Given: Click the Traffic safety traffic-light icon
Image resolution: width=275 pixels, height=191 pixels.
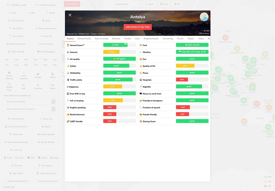Looking at the screenshot, I should (x=68, y=80).
